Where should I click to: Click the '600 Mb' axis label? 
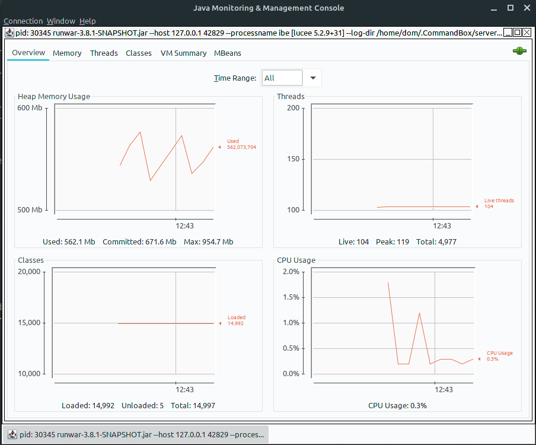point(30,108)
